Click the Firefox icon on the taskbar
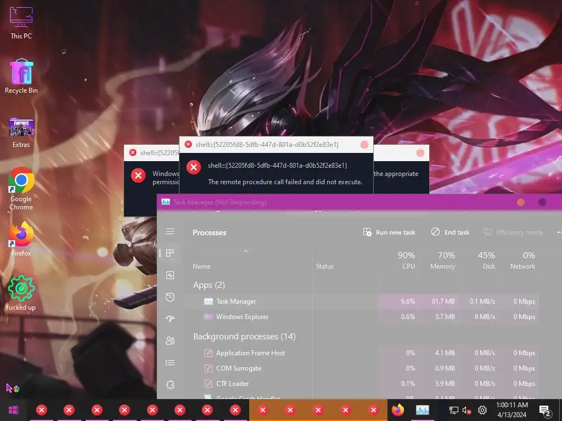Image resolution: width=562 pixels, height=421 pixels. pyautogui.click(x=397, y=410)
